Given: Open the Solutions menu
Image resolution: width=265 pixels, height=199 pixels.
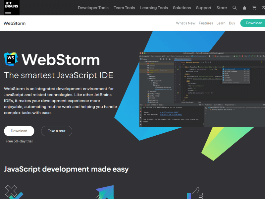Looking at the screenshot, I should [182, 8].
